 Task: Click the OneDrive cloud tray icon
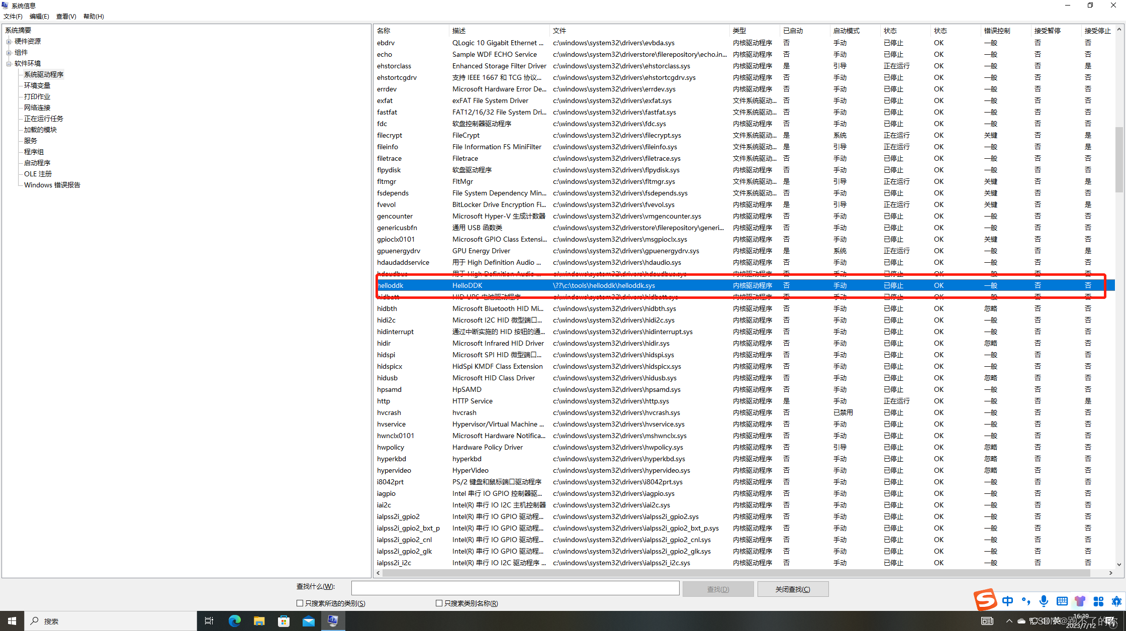[x=1021, y=621]
